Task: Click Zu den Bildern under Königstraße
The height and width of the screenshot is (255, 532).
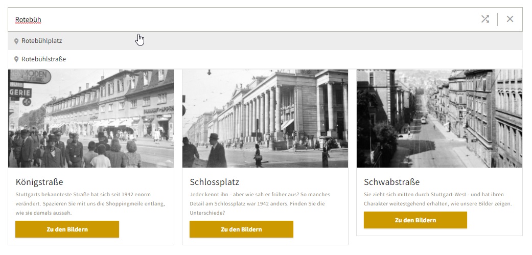Action: click(67, 229)
